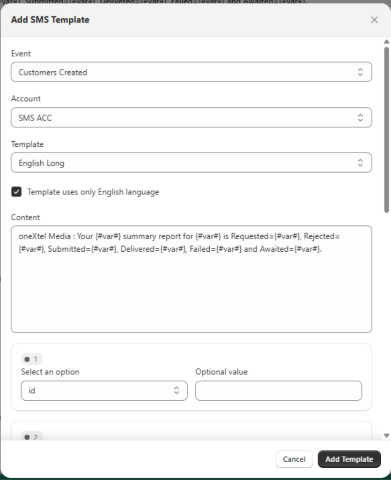Viewport: 391px width, 480px height.
Task: Open the Event dropdown showing Customers Created
Action: tap(191, 72)
